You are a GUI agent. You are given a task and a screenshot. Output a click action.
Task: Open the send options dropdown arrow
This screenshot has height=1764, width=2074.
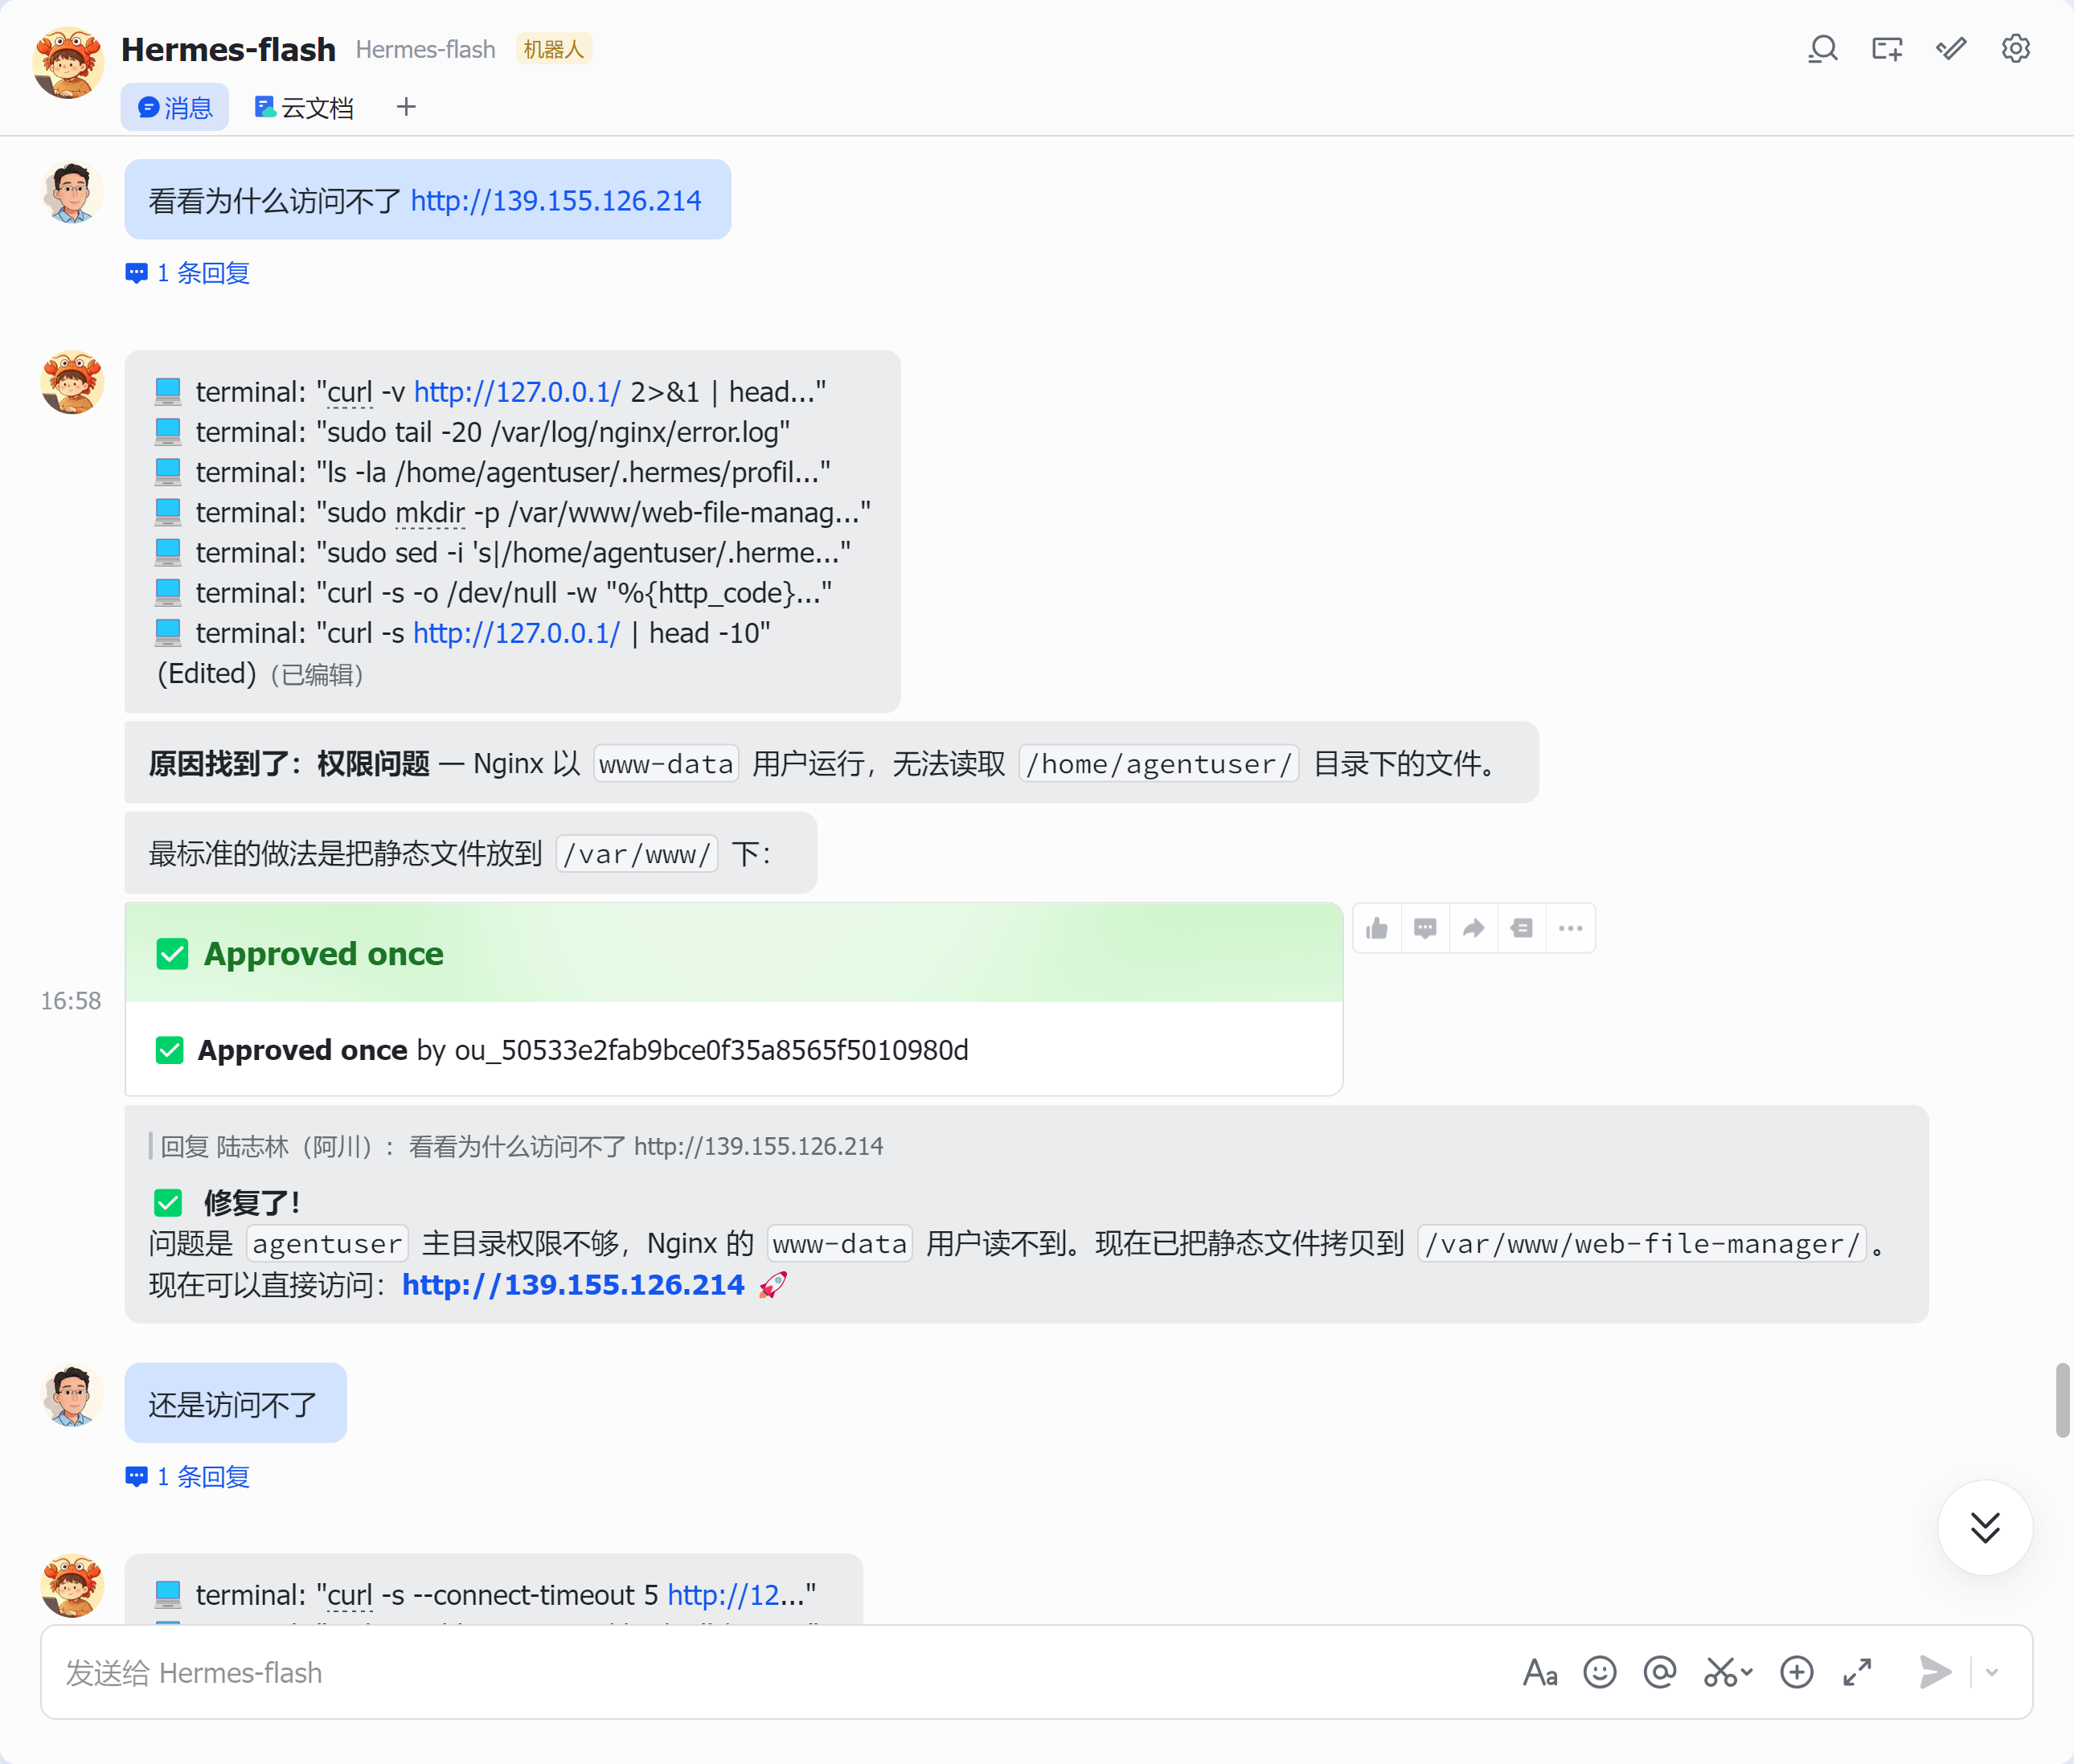pyautogui.click(x=1992, y=1672)
